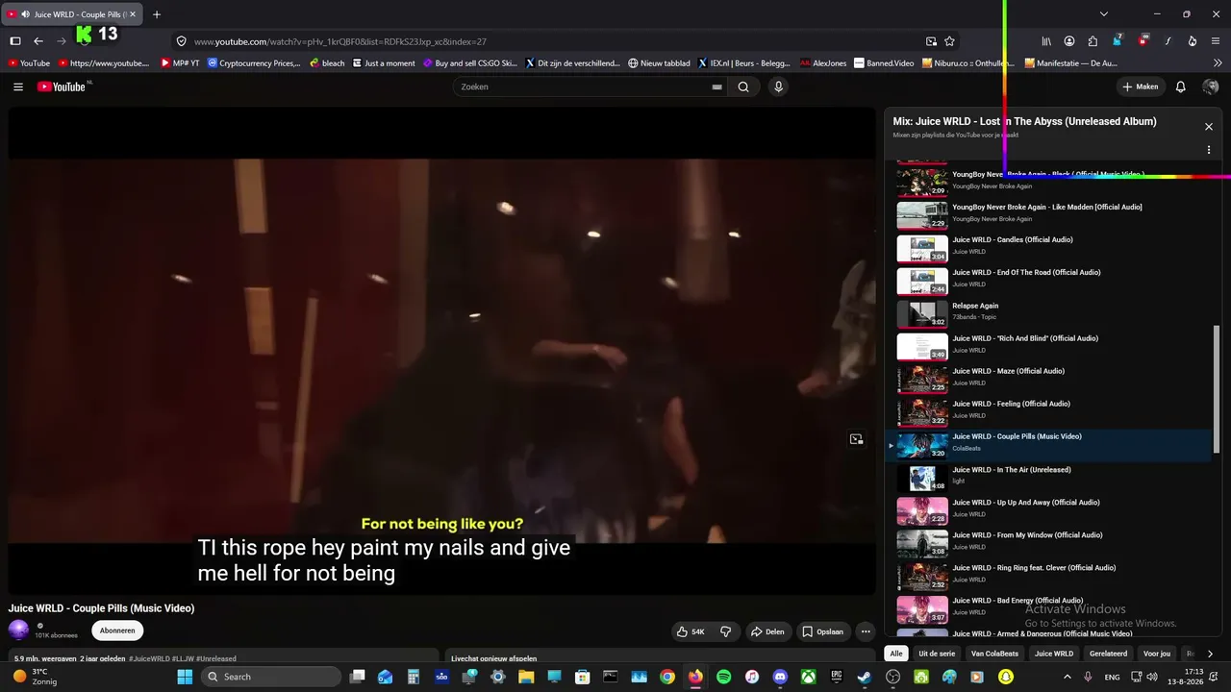
Task: Open the MP# YT bookmark
Action: [180, 63]
